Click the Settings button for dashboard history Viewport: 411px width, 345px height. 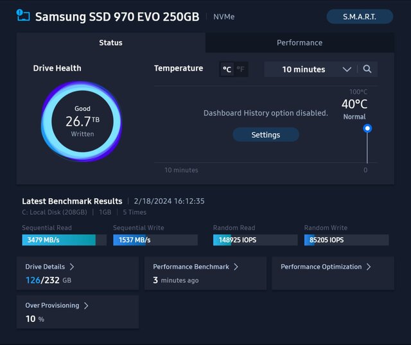265,135
